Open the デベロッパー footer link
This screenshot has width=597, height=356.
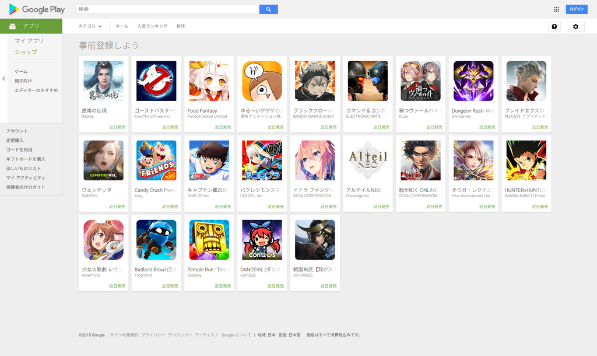click(x=180, y=335)
